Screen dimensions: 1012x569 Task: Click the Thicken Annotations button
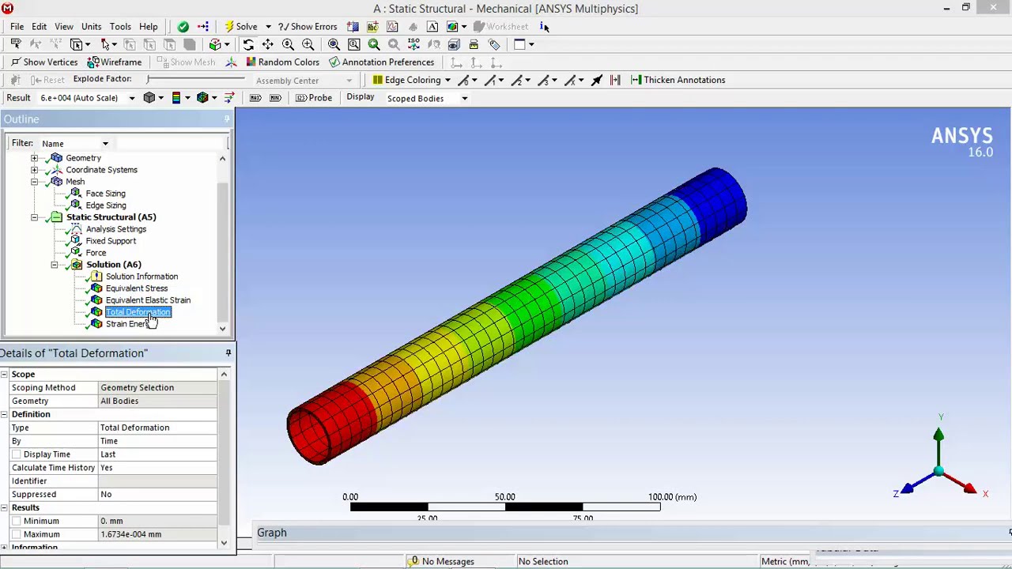[678, 80]
